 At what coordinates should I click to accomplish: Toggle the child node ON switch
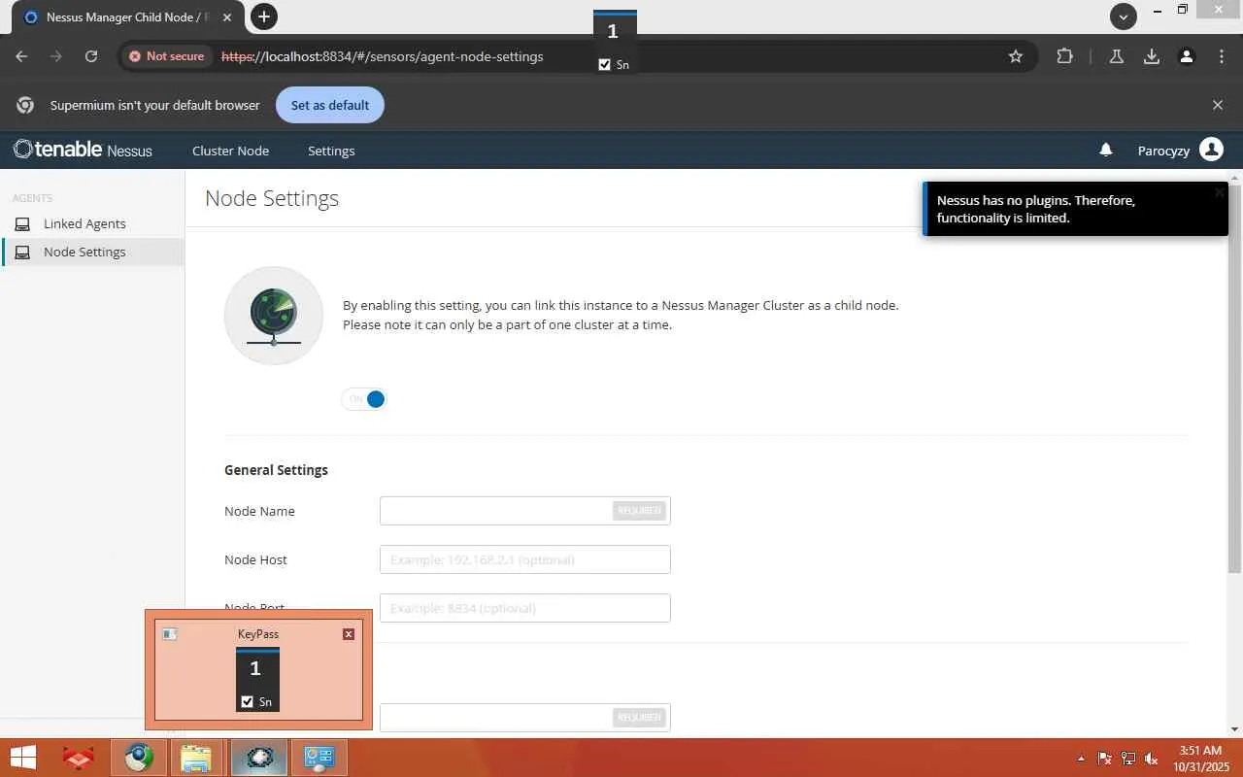tap(364, 399)
